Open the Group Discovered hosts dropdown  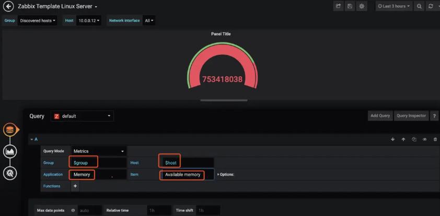tap(38, 21)
